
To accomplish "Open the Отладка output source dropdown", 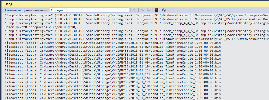I will click(x=89, y=10).
